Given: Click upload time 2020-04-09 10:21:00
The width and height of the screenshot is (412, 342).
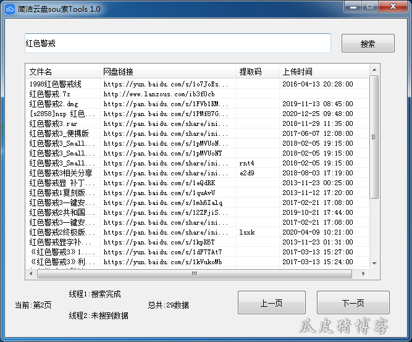Looking at the screenshot, I should (x=317, y=232).
